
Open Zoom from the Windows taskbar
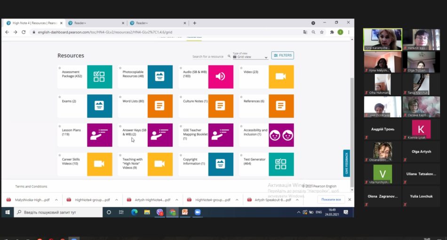[198, 212]
